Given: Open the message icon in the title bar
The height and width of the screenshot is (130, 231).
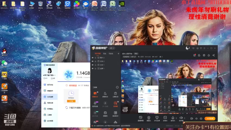Looking at the screenshot, I should click(x=193, y=48).
